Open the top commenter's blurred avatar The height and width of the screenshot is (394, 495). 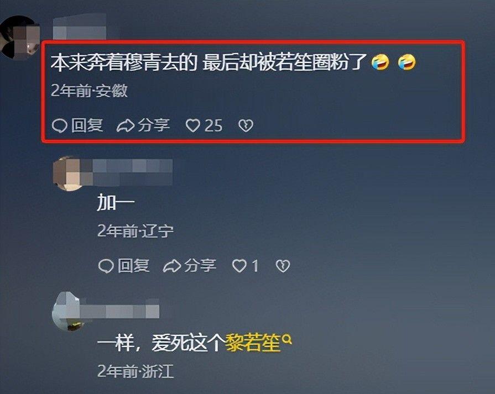point(19,38)
